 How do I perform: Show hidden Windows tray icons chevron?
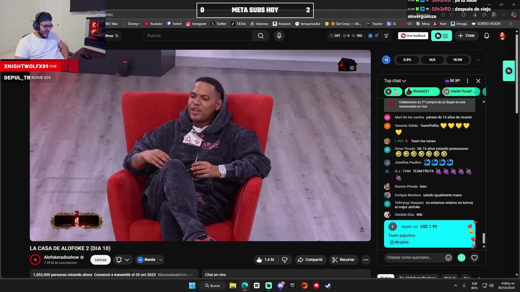455,286
